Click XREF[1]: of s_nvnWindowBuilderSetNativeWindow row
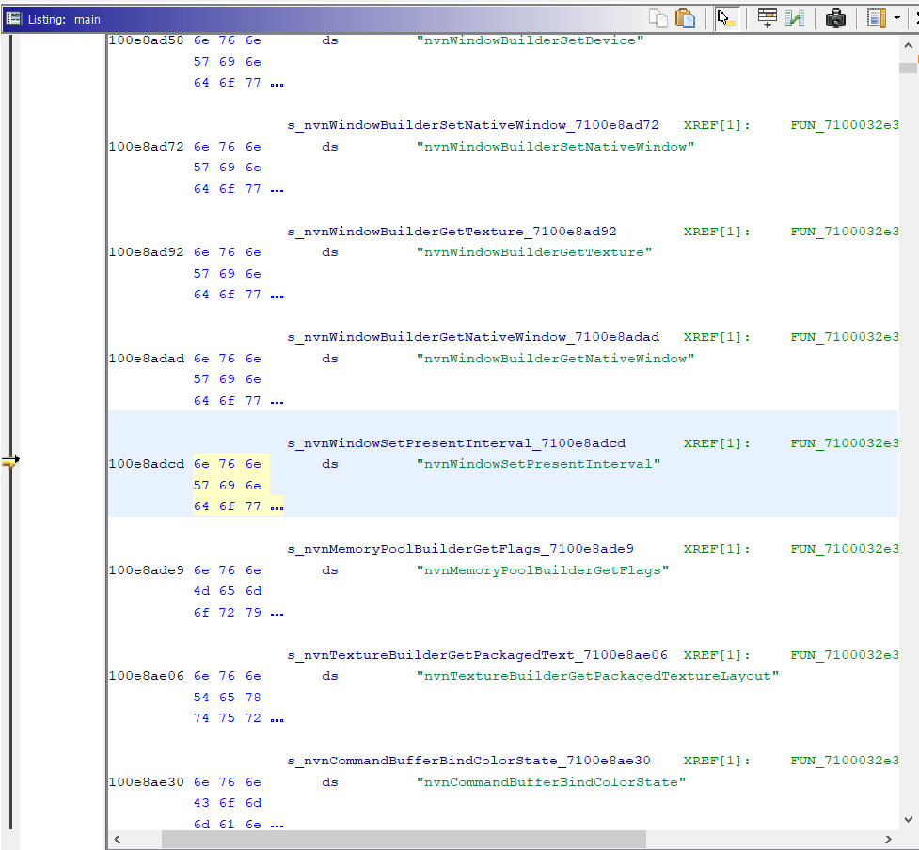919x850 pixels. click(716, 125)
